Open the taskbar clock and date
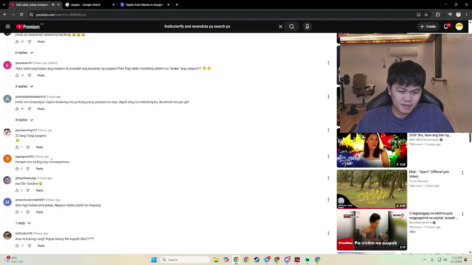 pyautogui.click(x=457, y=260)
